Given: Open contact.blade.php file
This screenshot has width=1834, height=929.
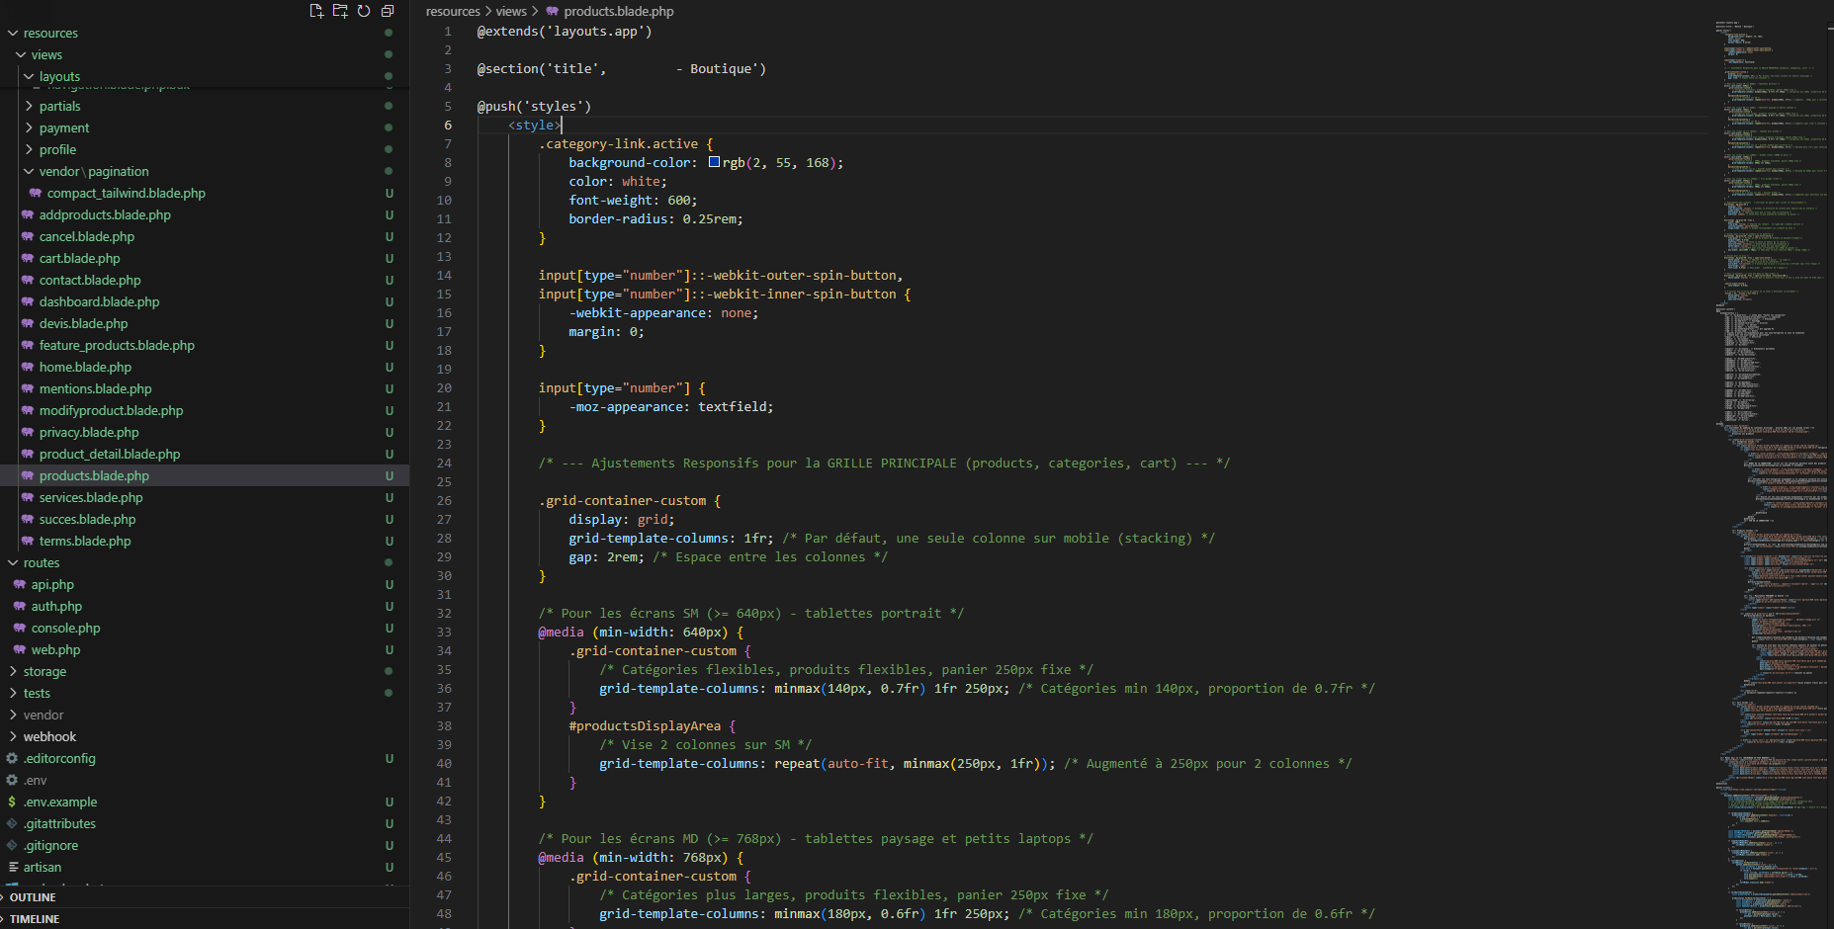Looking at the screenshot, I should coord(204,280).
